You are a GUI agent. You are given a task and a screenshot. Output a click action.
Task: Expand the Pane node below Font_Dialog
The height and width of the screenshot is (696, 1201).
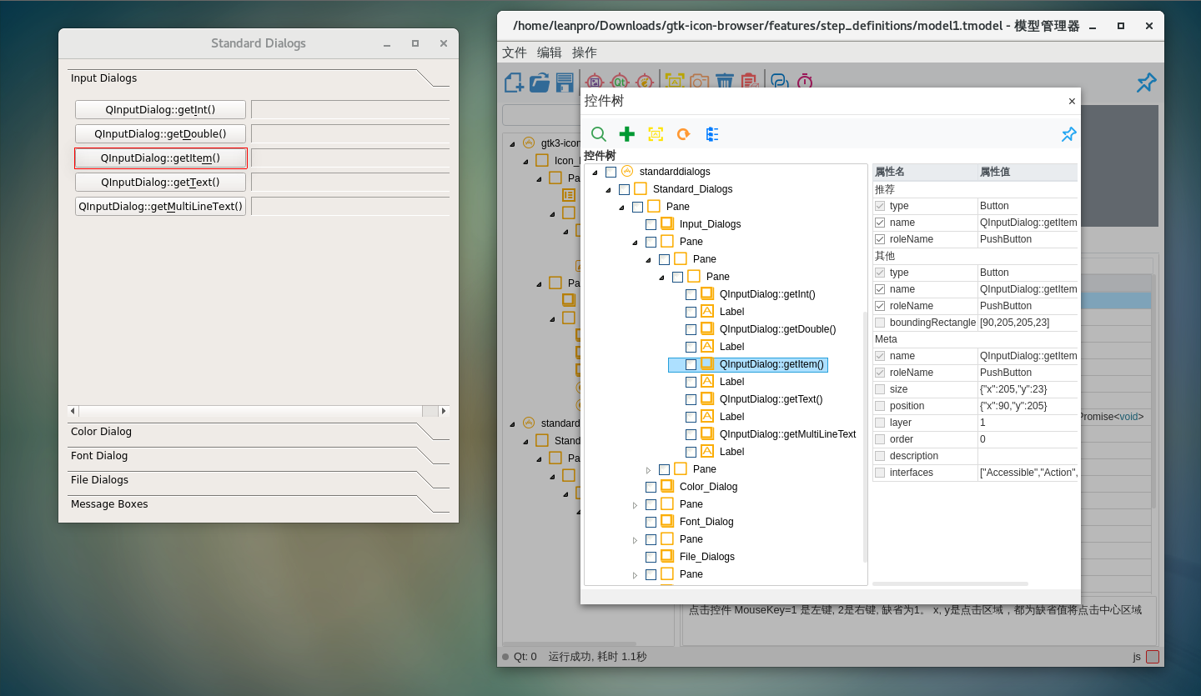click(x=635, y=540)
